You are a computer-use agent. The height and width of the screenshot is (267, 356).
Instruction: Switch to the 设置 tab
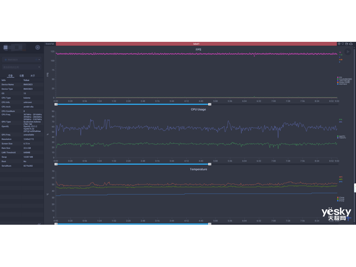click(21, 76)
